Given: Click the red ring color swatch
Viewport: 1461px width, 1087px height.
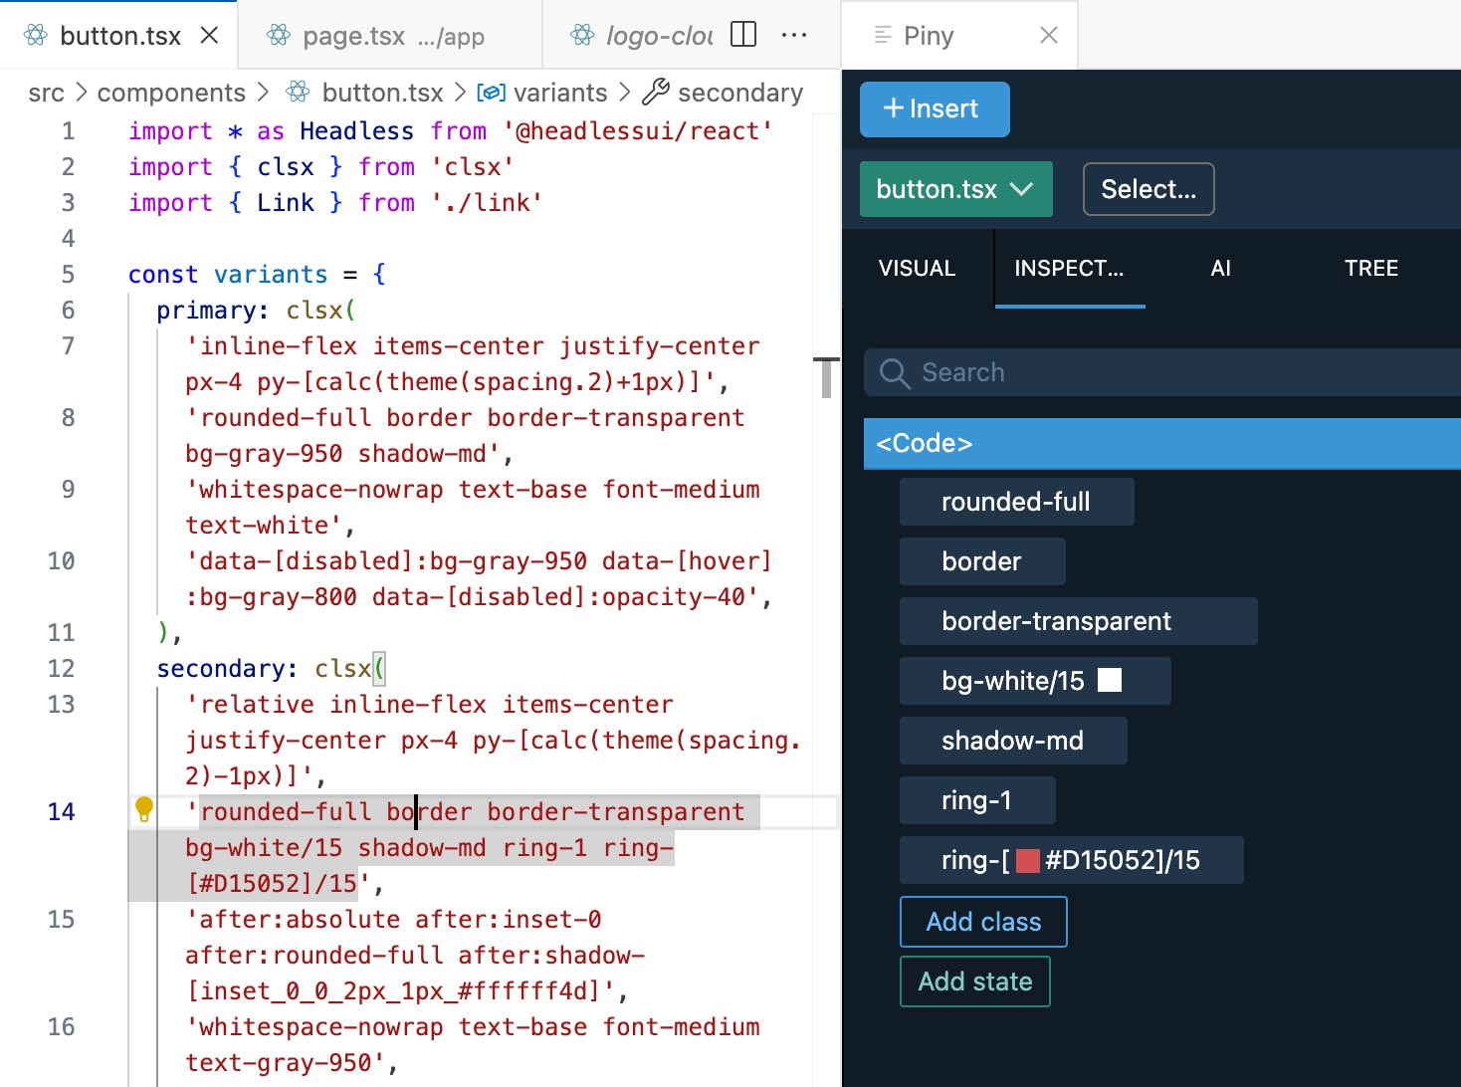Looking at the screenshot, I should pyautogui.click(x=1028, y=860).
